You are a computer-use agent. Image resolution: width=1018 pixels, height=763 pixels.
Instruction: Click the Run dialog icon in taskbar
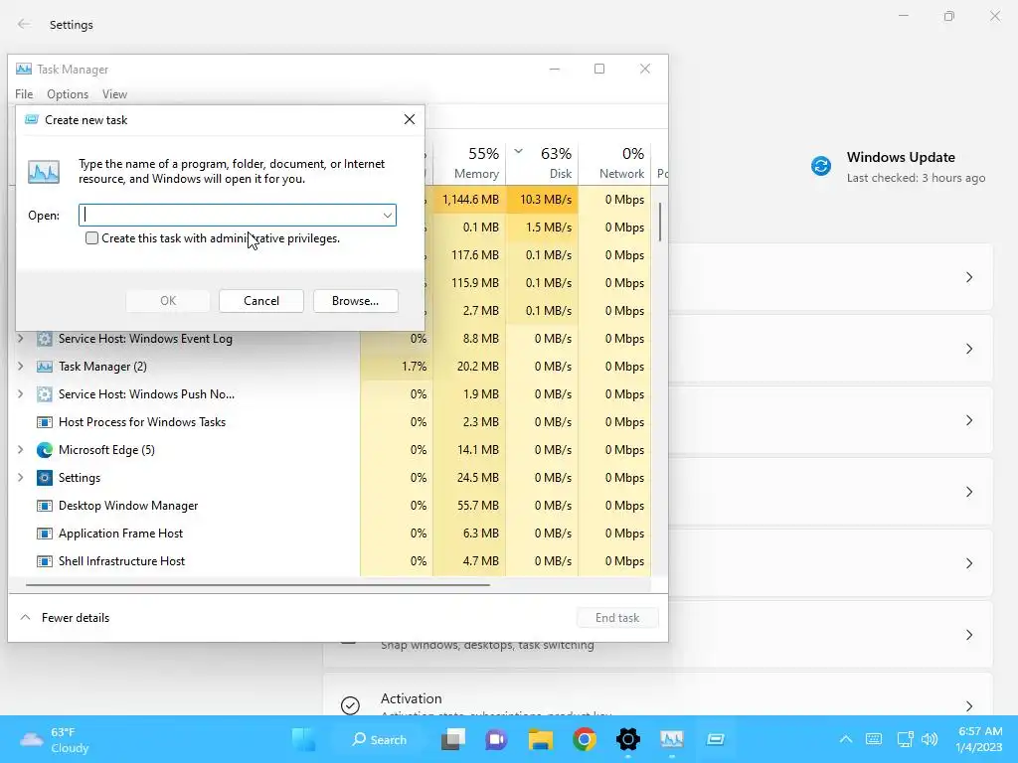(716, 739)
